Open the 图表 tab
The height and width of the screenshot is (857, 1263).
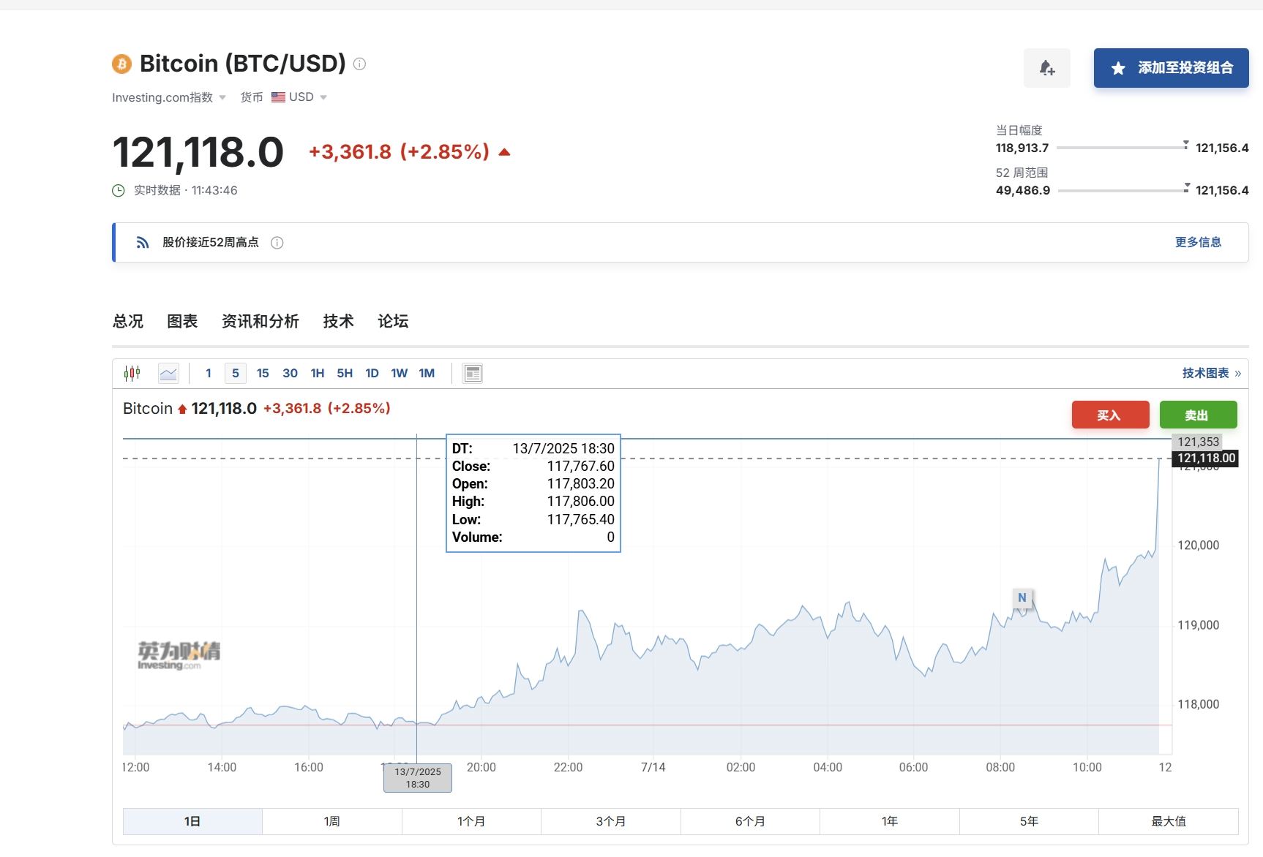(182, 321)
